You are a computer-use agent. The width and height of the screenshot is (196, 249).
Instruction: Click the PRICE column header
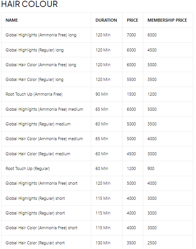[x=133, y=20]
